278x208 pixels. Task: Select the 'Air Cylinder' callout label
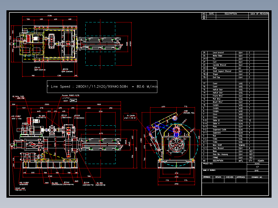(131, 116)
